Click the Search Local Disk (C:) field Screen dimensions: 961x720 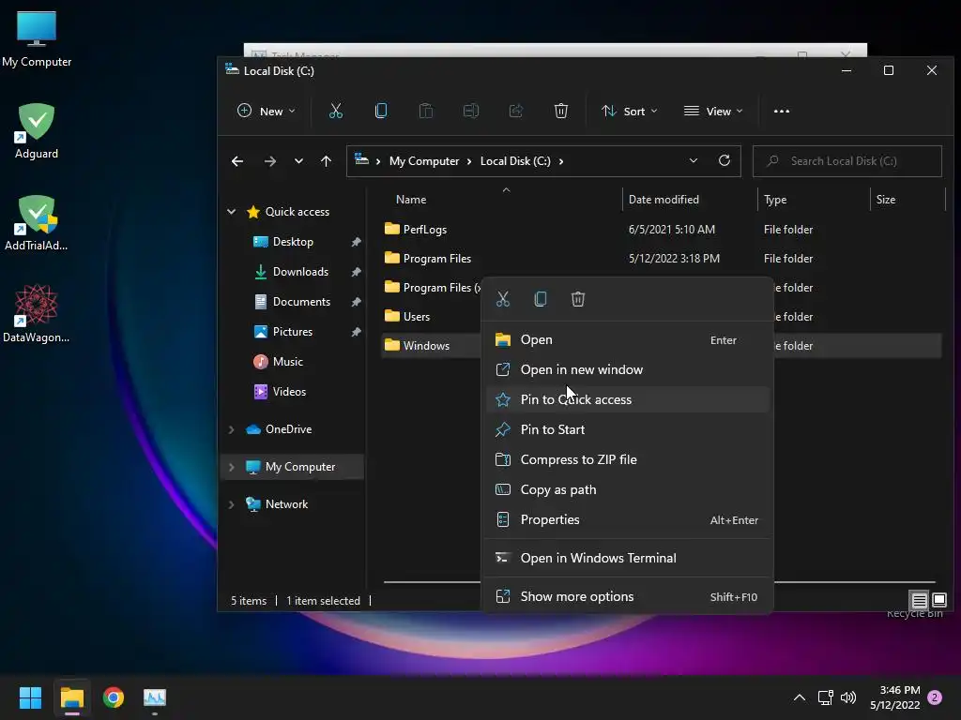847,161
